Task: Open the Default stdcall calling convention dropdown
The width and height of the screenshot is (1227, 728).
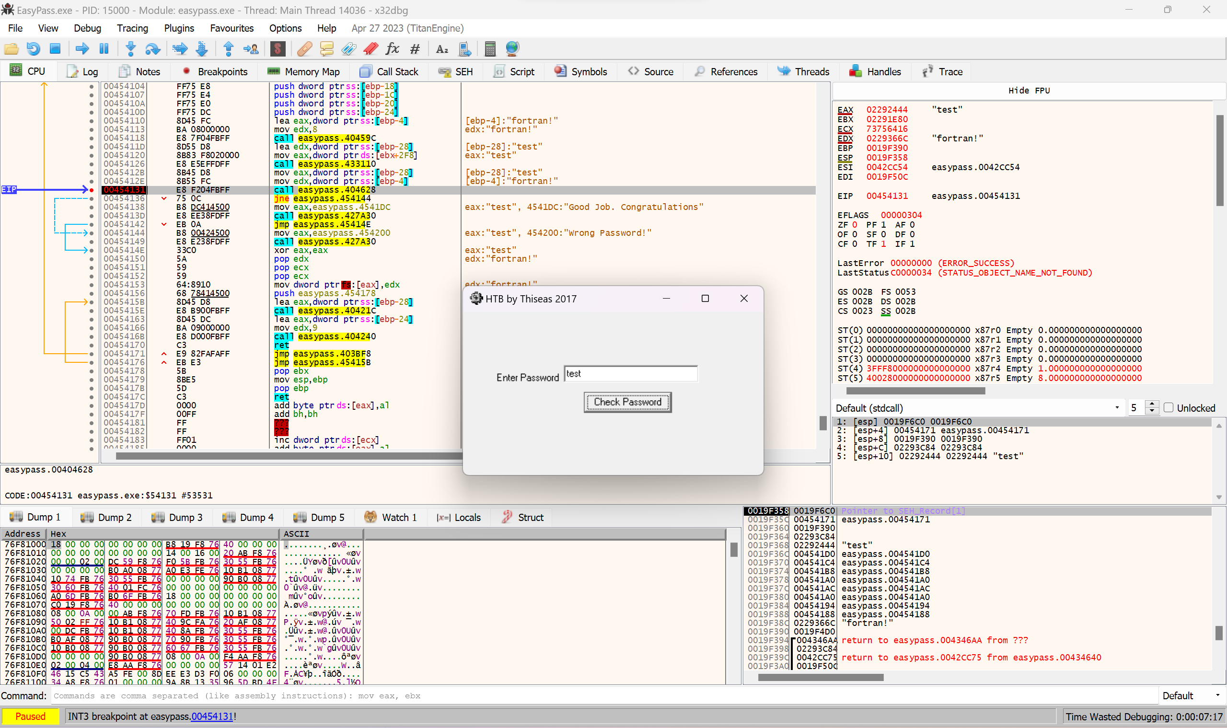Action: pyautogui.click(x=976, y=408)
